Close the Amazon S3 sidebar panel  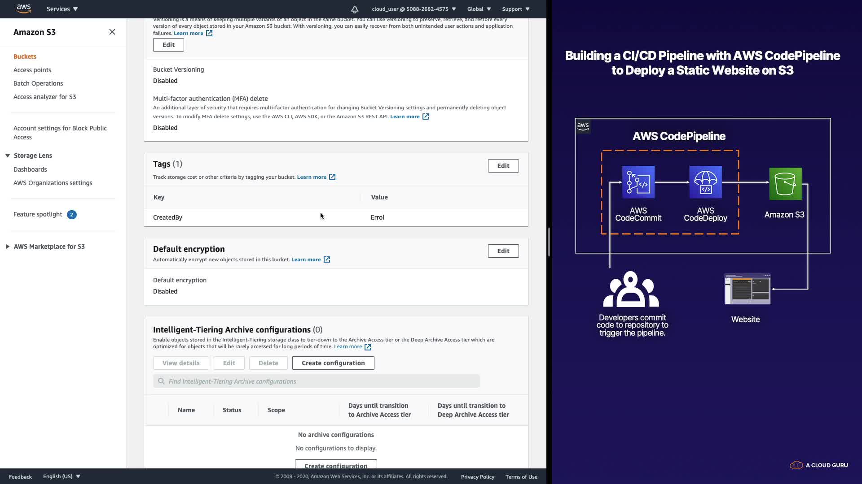click(112, 32)
